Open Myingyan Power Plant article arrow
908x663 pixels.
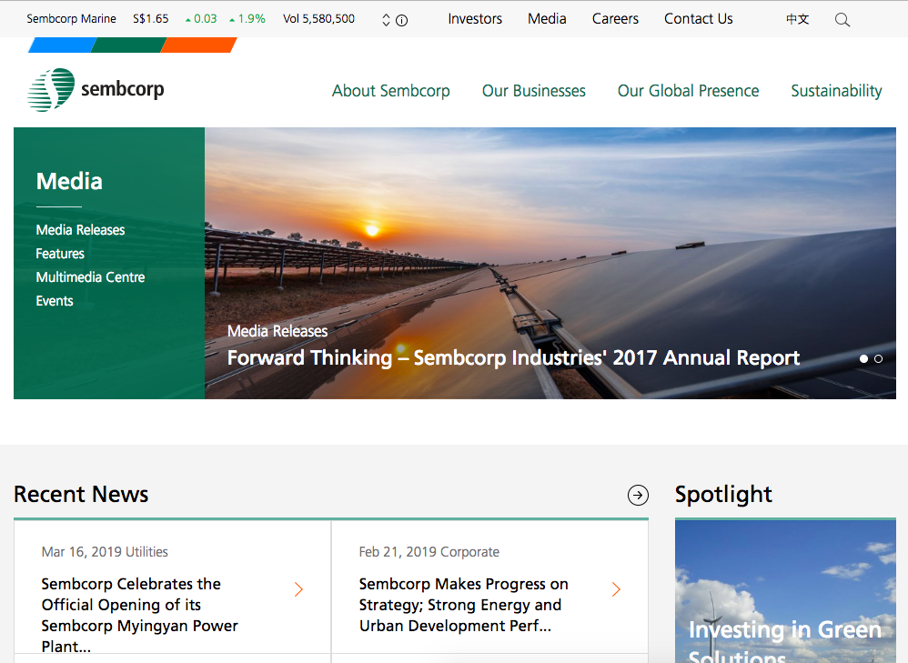298,589
